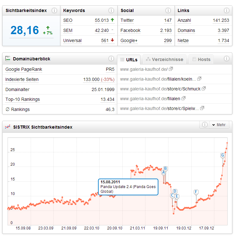Click info icon next to Mehr button
Viewport: 239px width, 238px height.
205,125
